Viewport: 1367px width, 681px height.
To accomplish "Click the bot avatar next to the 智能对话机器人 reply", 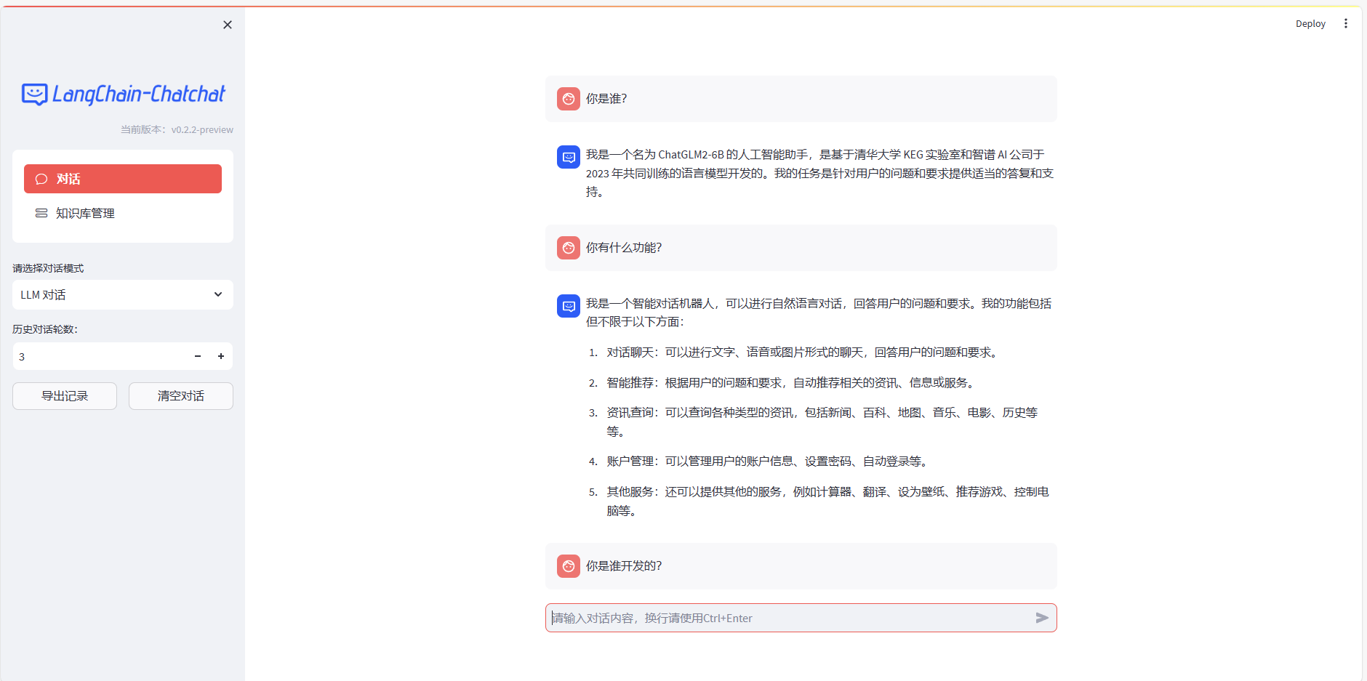I will (x=569, y=306).
